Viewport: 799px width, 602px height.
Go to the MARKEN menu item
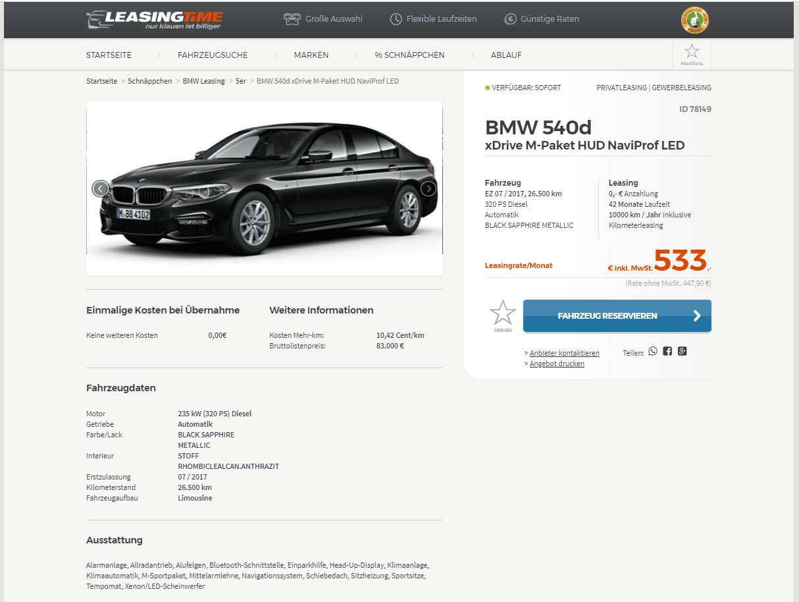311,55
